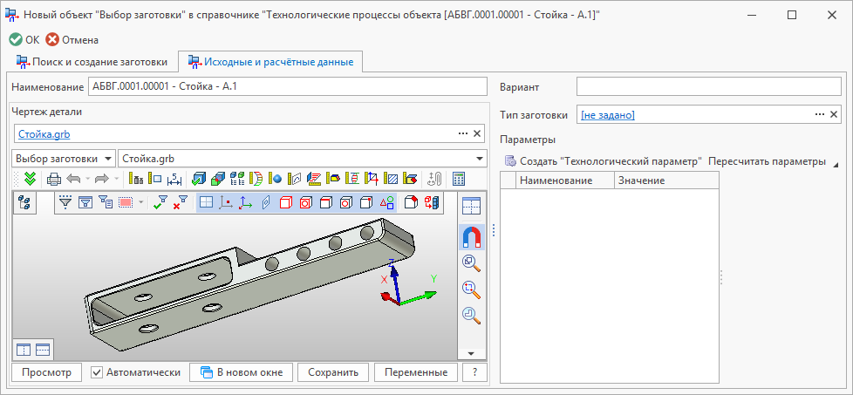Open the Переменные button
Screen dimensions: 853x395
(416, 372)
